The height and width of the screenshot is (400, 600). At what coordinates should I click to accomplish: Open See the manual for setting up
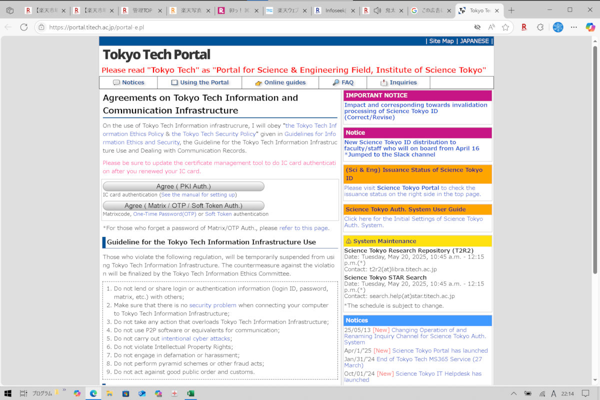197,194
